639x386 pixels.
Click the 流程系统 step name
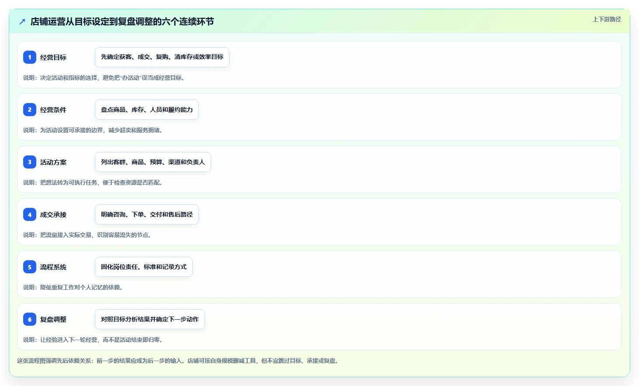point(53,267)
